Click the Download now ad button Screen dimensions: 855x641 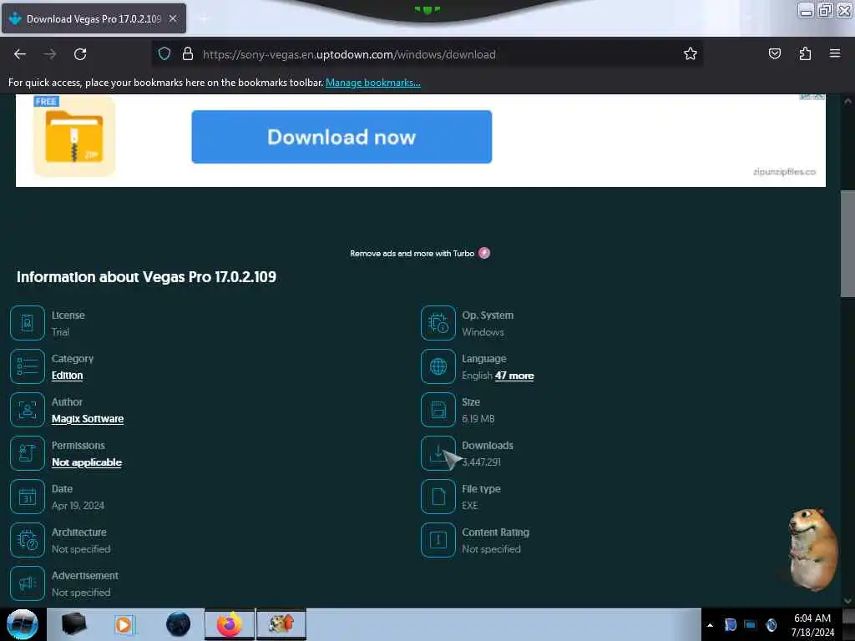pyautogui.click(x=341, y=137)
